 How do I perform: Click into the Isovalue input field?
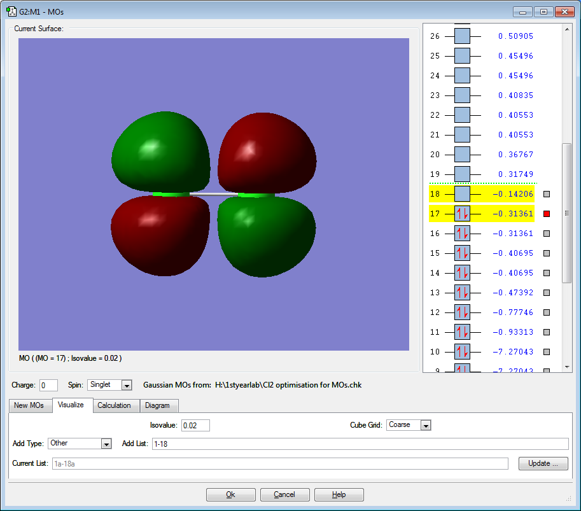click(195, 425)
